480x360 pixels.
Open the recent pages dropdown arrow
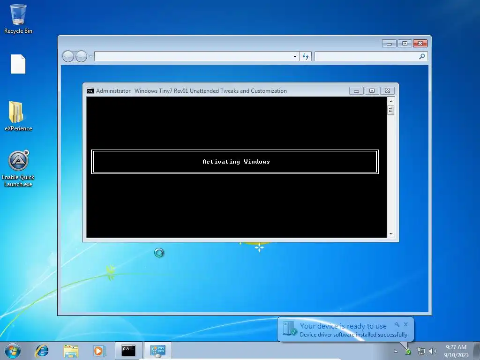point(90,57)
